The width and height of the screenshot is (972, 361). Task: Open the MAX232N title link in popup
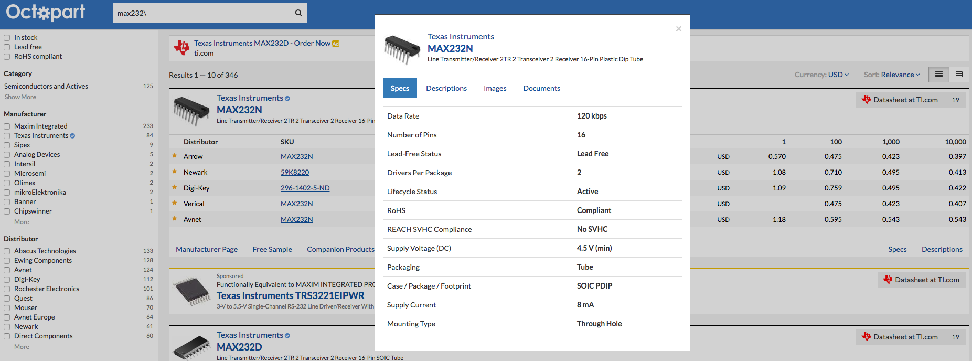(450, 48)
